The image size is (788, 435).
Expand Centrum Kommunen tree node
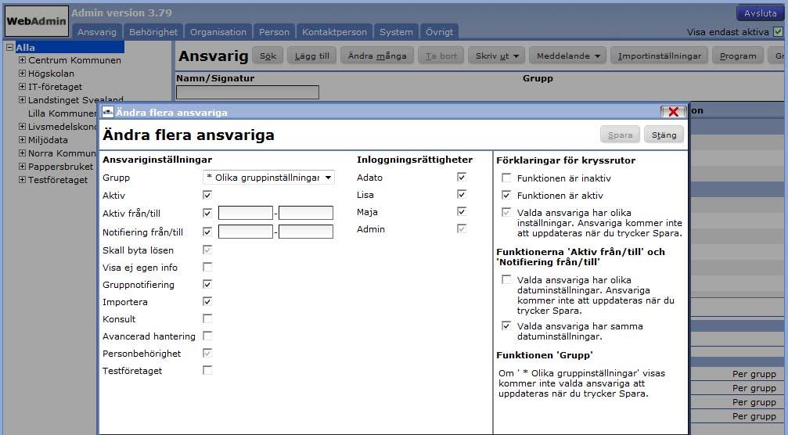coord(22,59)
